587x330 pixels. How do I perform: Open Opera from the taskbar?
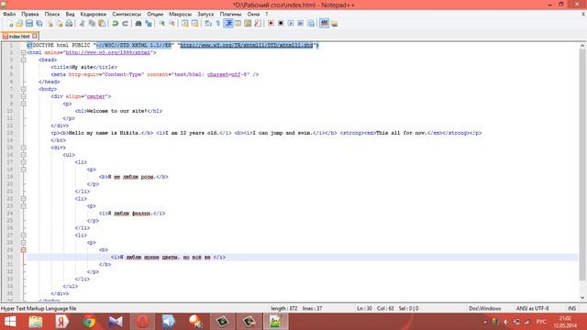142,322
